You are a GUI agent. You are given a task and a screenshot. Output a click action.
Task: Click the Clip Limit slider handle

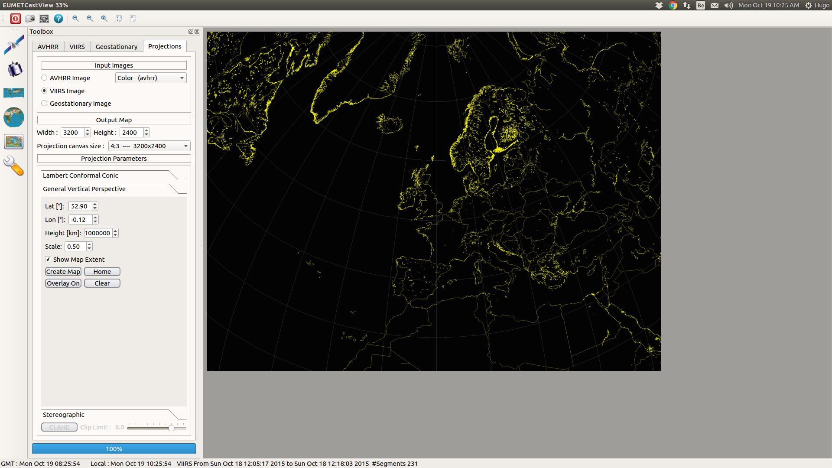(x=171, y=428)
